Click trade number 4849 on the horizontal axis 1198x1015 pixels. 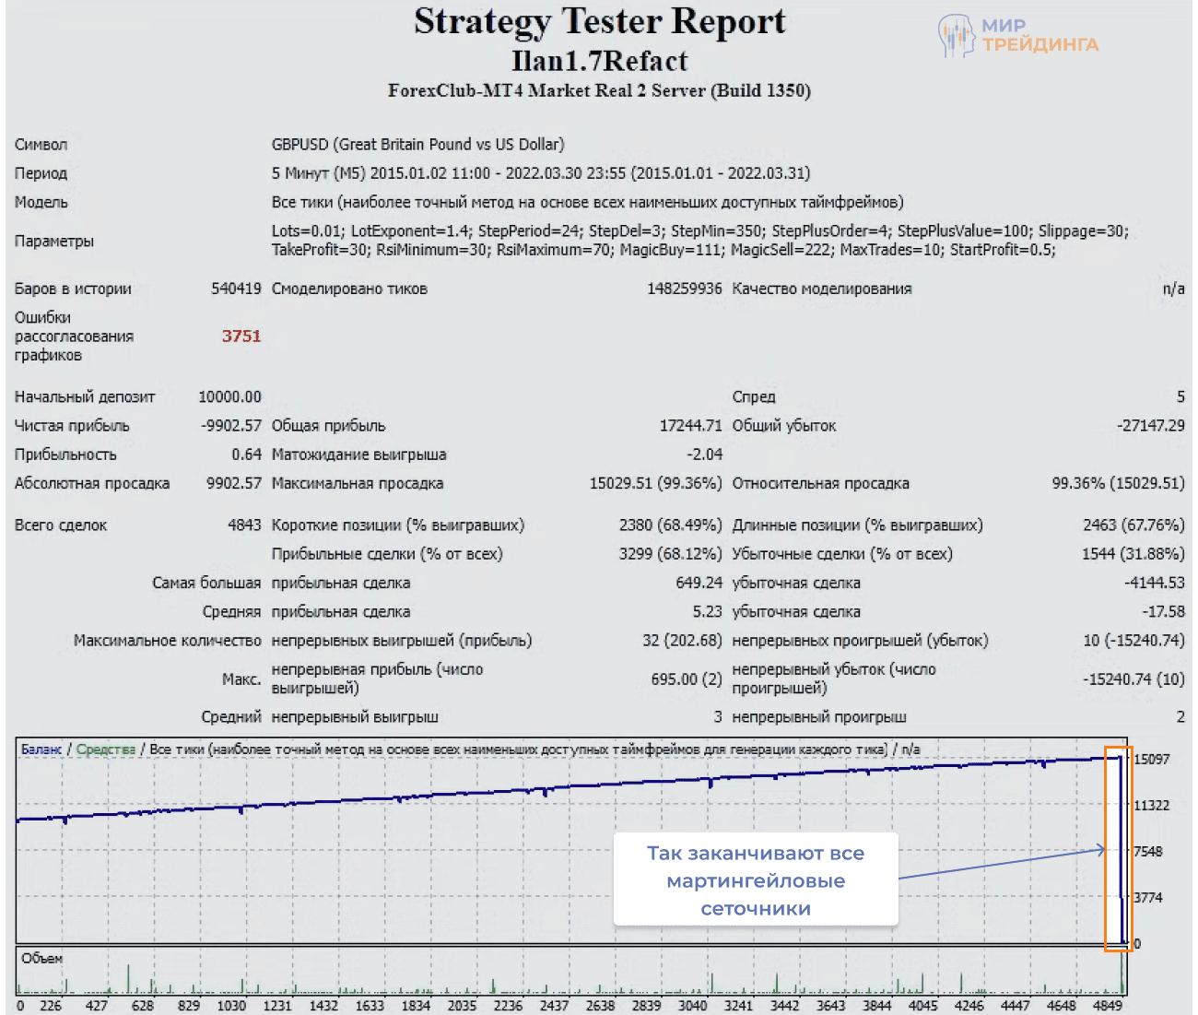click(1107, 1006)
